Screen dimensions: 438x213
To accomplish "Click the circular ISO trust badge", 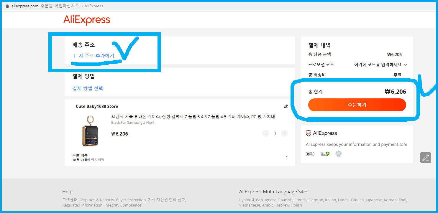I will point(339,153).
